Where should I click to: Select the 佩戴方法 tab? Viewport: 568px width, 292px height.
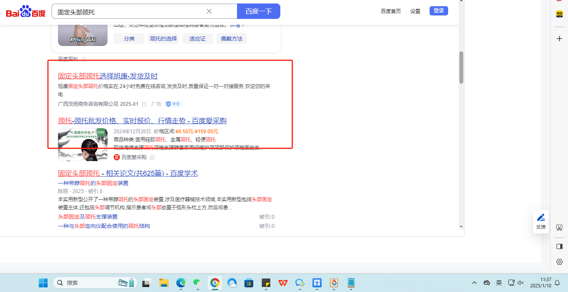point(232,39)
